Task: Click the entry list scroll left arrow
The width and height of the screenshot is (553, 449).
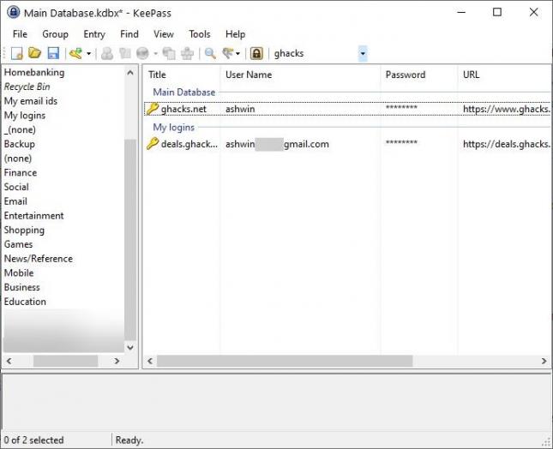Action: click(x=150, y=361)
